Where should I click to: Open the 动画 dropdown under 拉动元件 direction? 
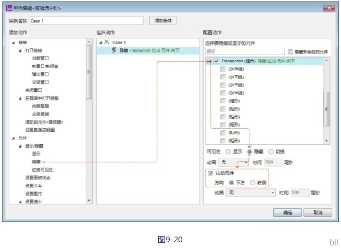(x=251, y=192)
